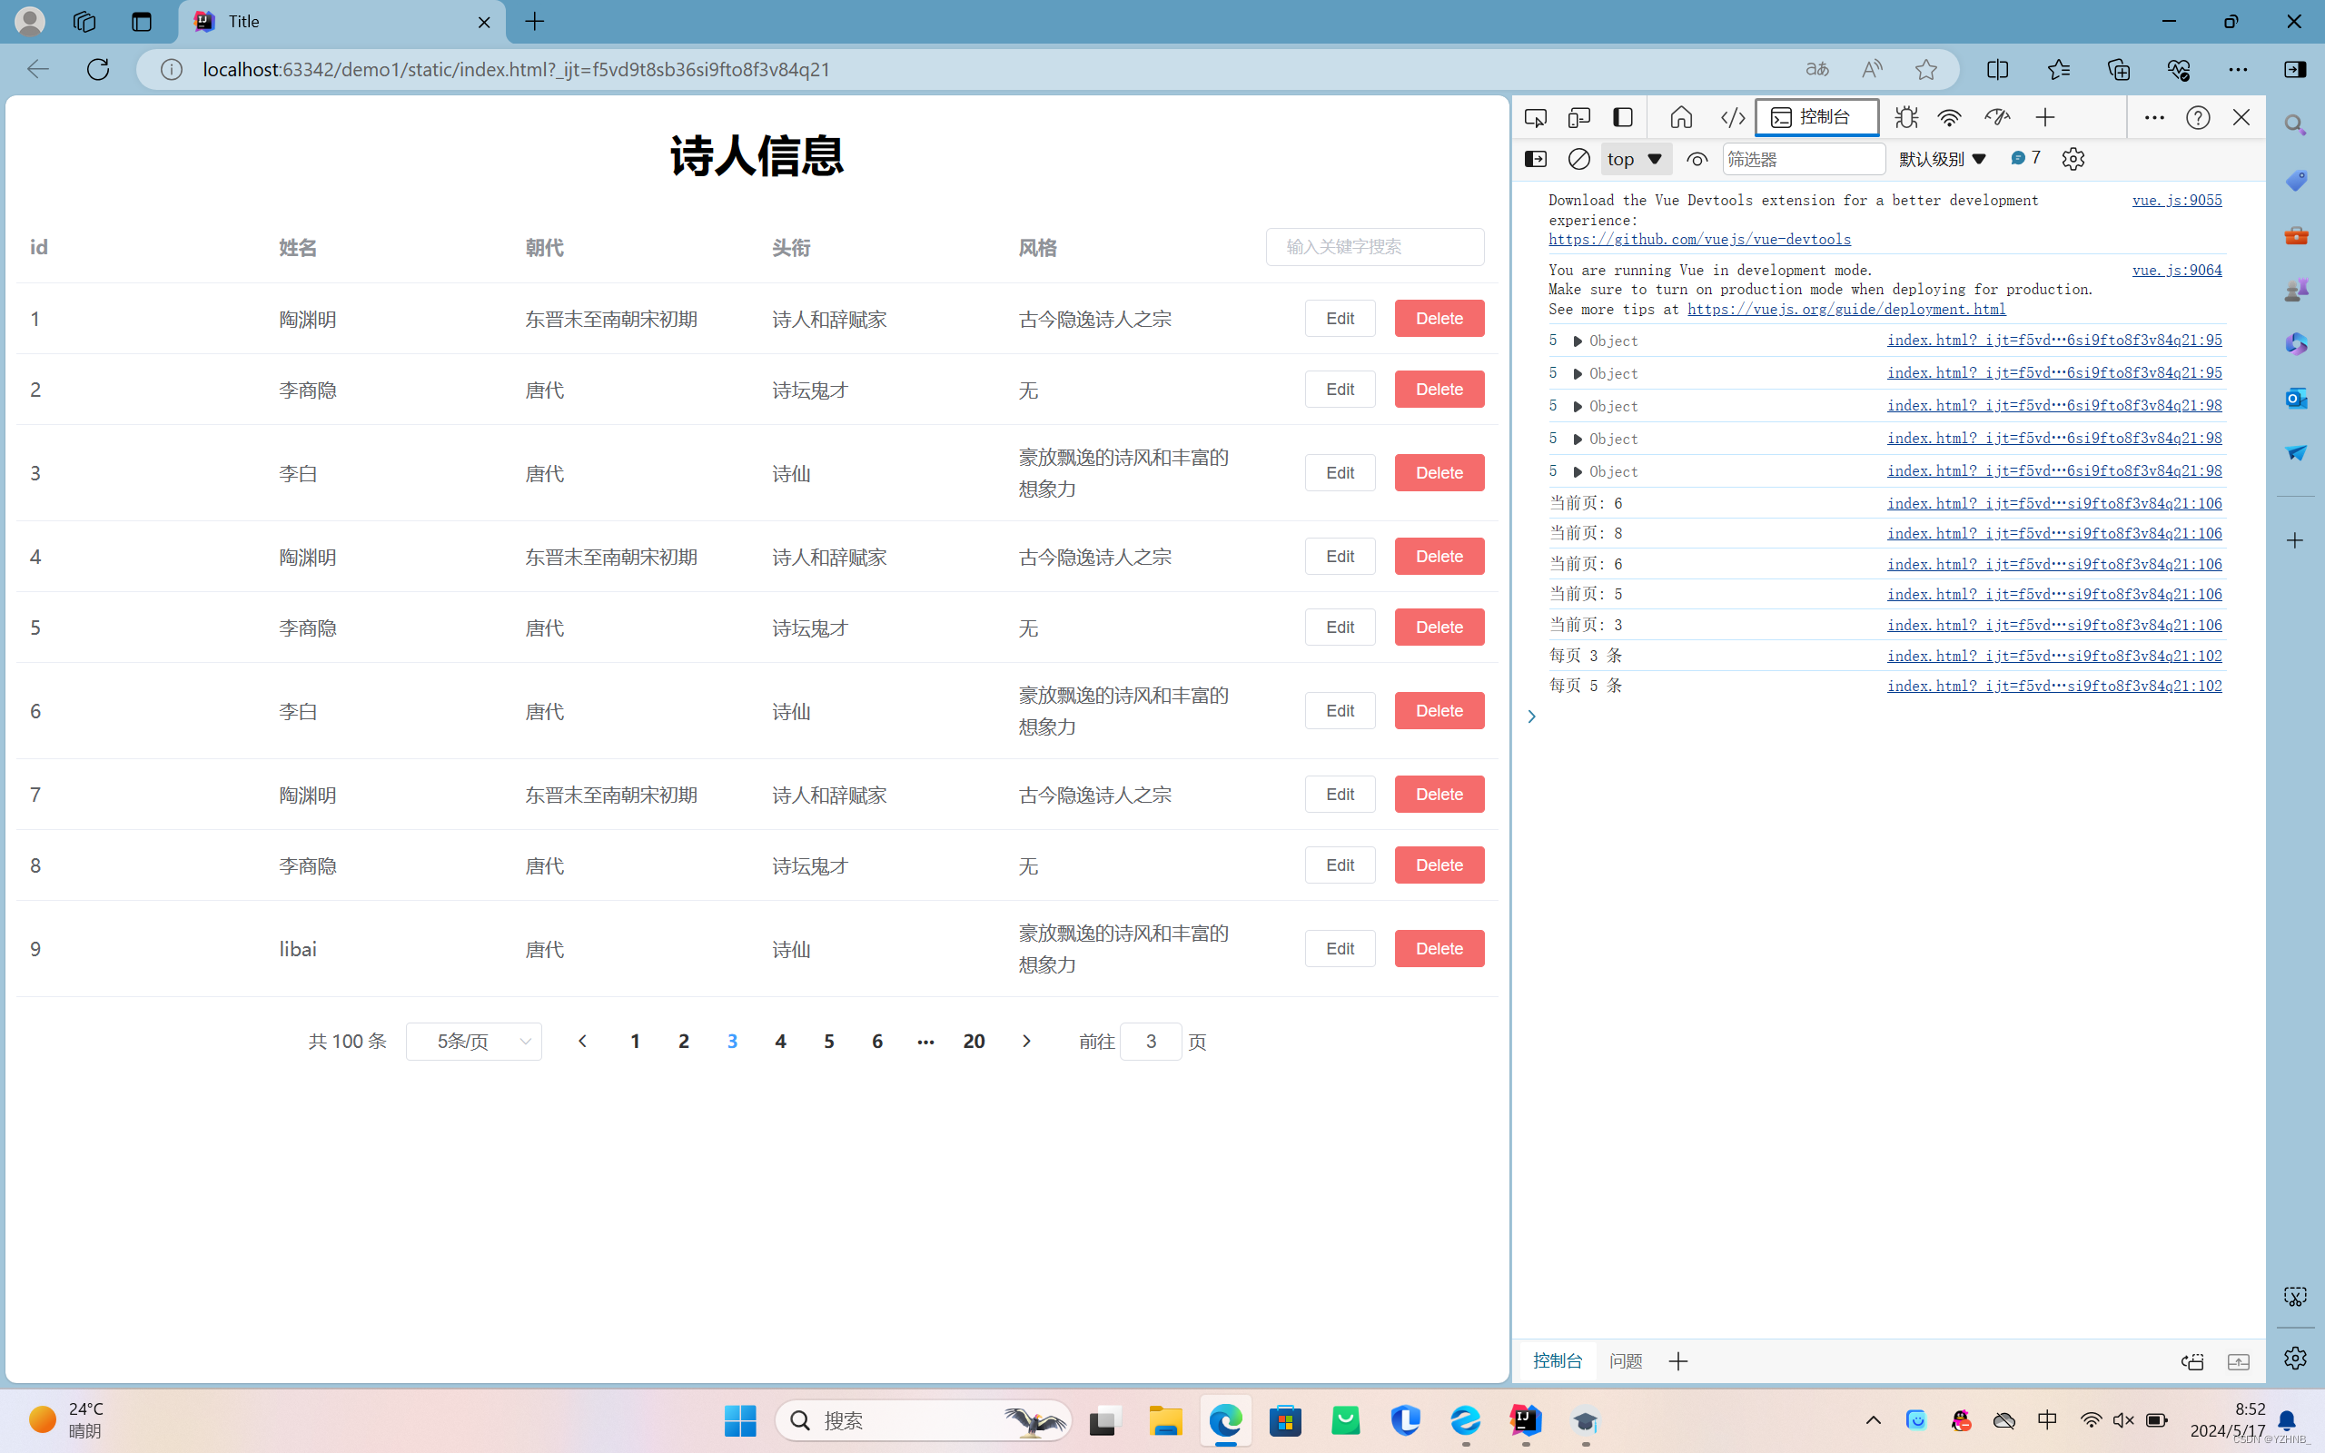
Task: Open the vuejs deployment guide link
Action: 1845,309
